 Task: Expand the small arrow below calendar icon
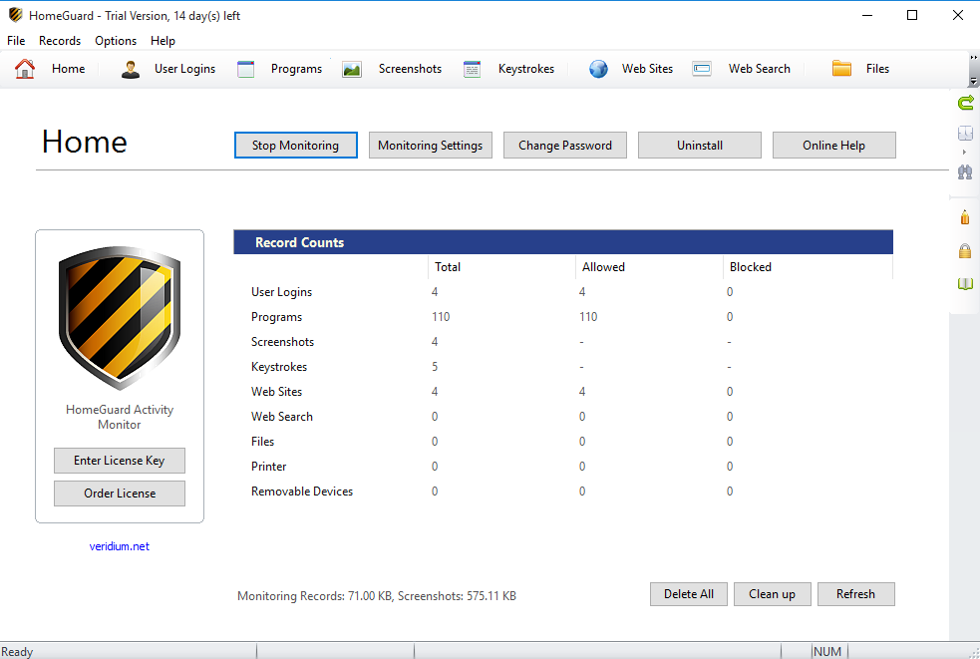[x=964, y=152]
